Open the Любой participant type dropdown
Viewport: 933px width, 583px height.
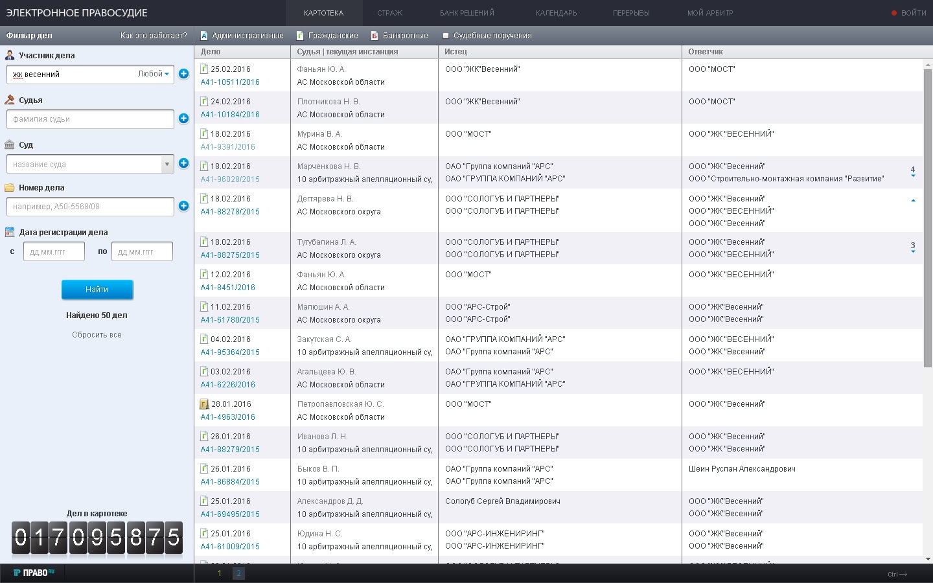[x=154, y=74]
